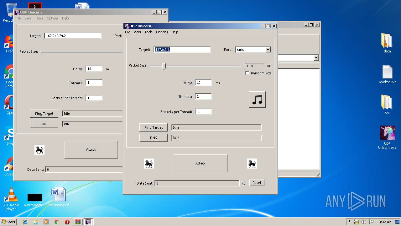Focus Threads field in background window
Screen dimensions: 401x226
[94, 83]
